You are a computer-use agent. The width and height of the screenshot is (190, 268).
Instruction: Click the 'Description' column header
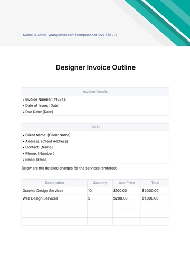(54, 183)
